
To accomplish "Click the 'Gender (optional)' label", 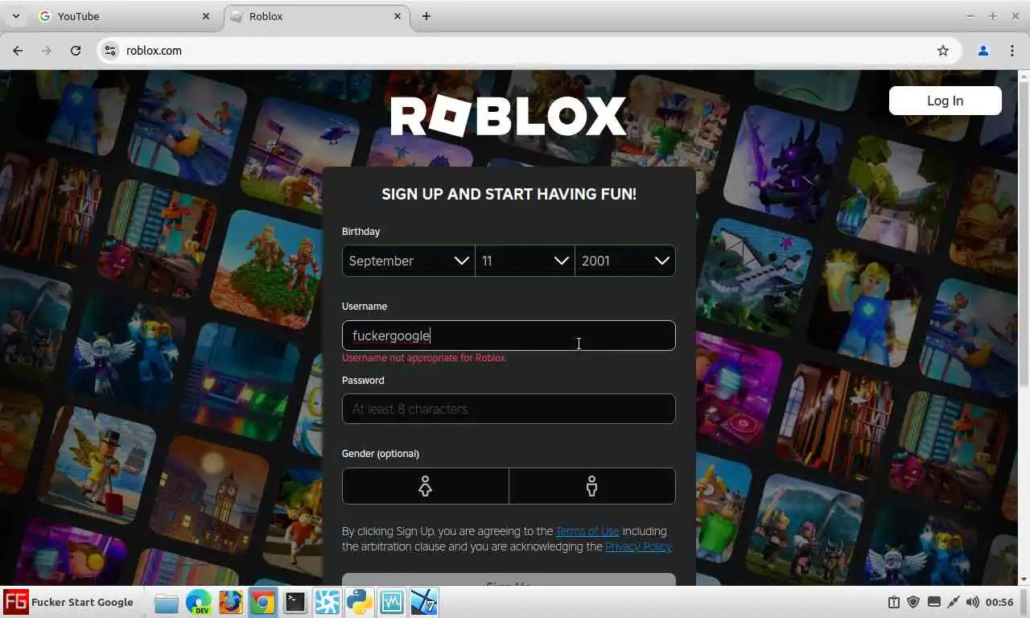I will click(381, 454).
